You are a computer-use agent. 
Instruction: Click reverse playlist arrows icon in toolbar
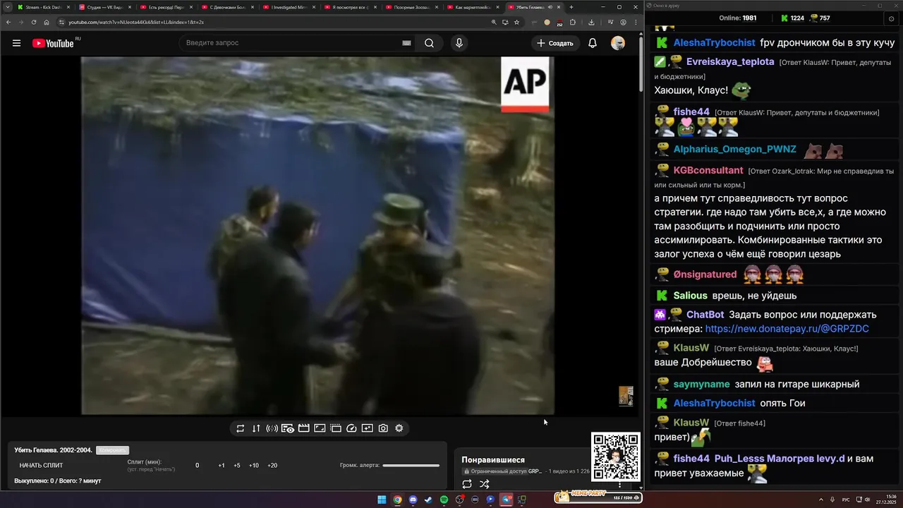click(x=256, y=428)
